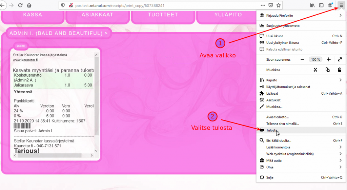347x190 pixels.
Task: Select Tulosta... from the menu
Action: (x=273, y=130)
